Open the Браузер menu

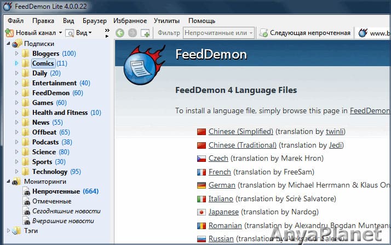(95, 21)
